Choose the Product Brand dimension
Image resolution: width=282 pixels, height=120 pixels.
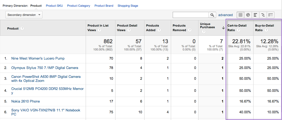(104, 6)
